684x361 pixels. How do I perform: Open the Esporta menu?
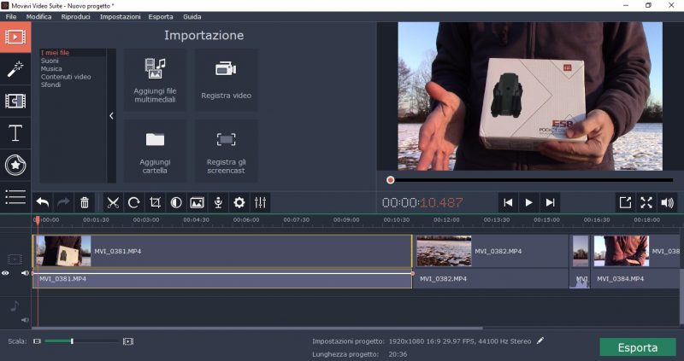[x=161, y=16]
